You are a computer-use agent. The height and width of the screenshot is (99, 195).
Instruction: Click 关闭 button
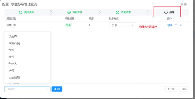[x=184, y=4]
